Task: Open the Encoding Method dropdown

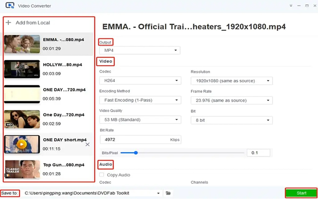Action: tap(139, 100)
